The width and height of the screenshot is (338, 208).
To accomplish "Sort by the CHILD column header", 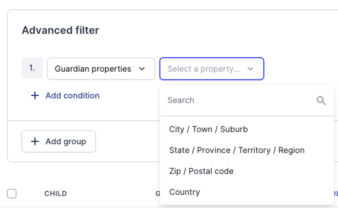I will click(55, 194).
